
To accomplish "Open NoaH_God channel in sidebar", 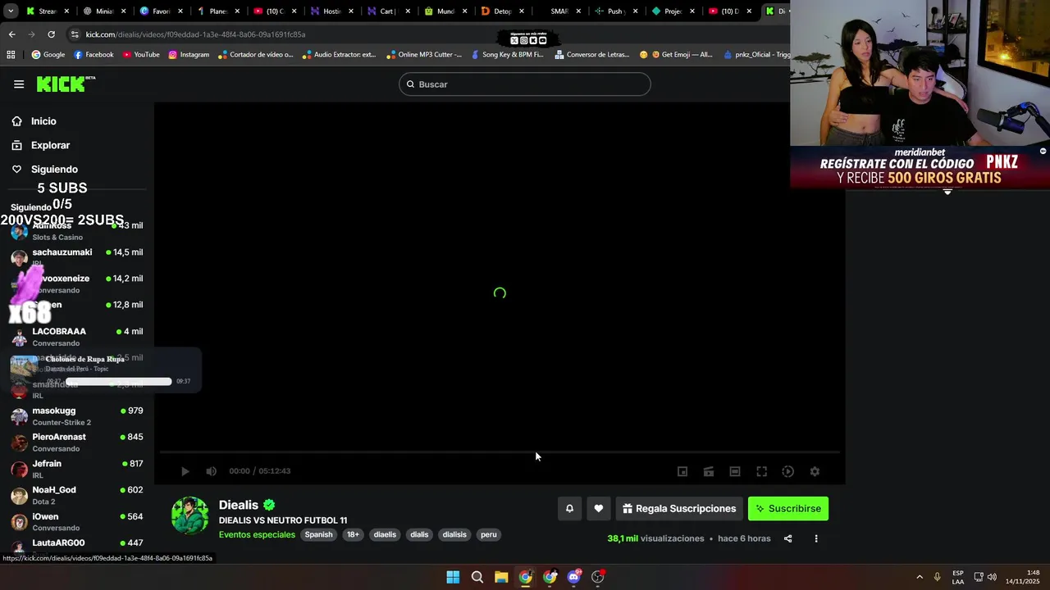I will (x=77, y=495).
